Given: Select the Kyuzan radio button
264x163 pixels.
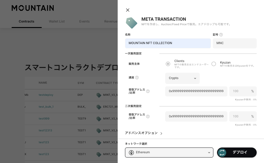Looking at the screenshot, I should pyautogui.click(x=214, y=64).
